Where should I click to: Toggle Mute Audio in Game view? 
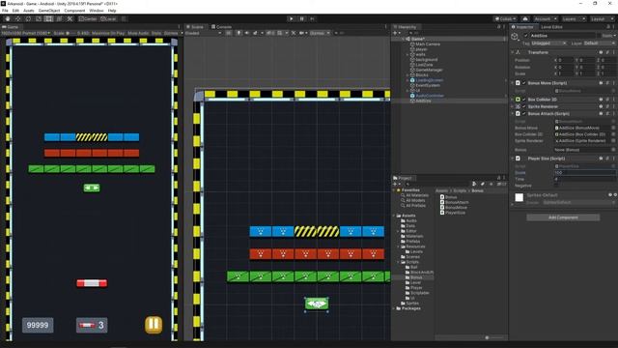pyautogui.click(x=138, y=33)
